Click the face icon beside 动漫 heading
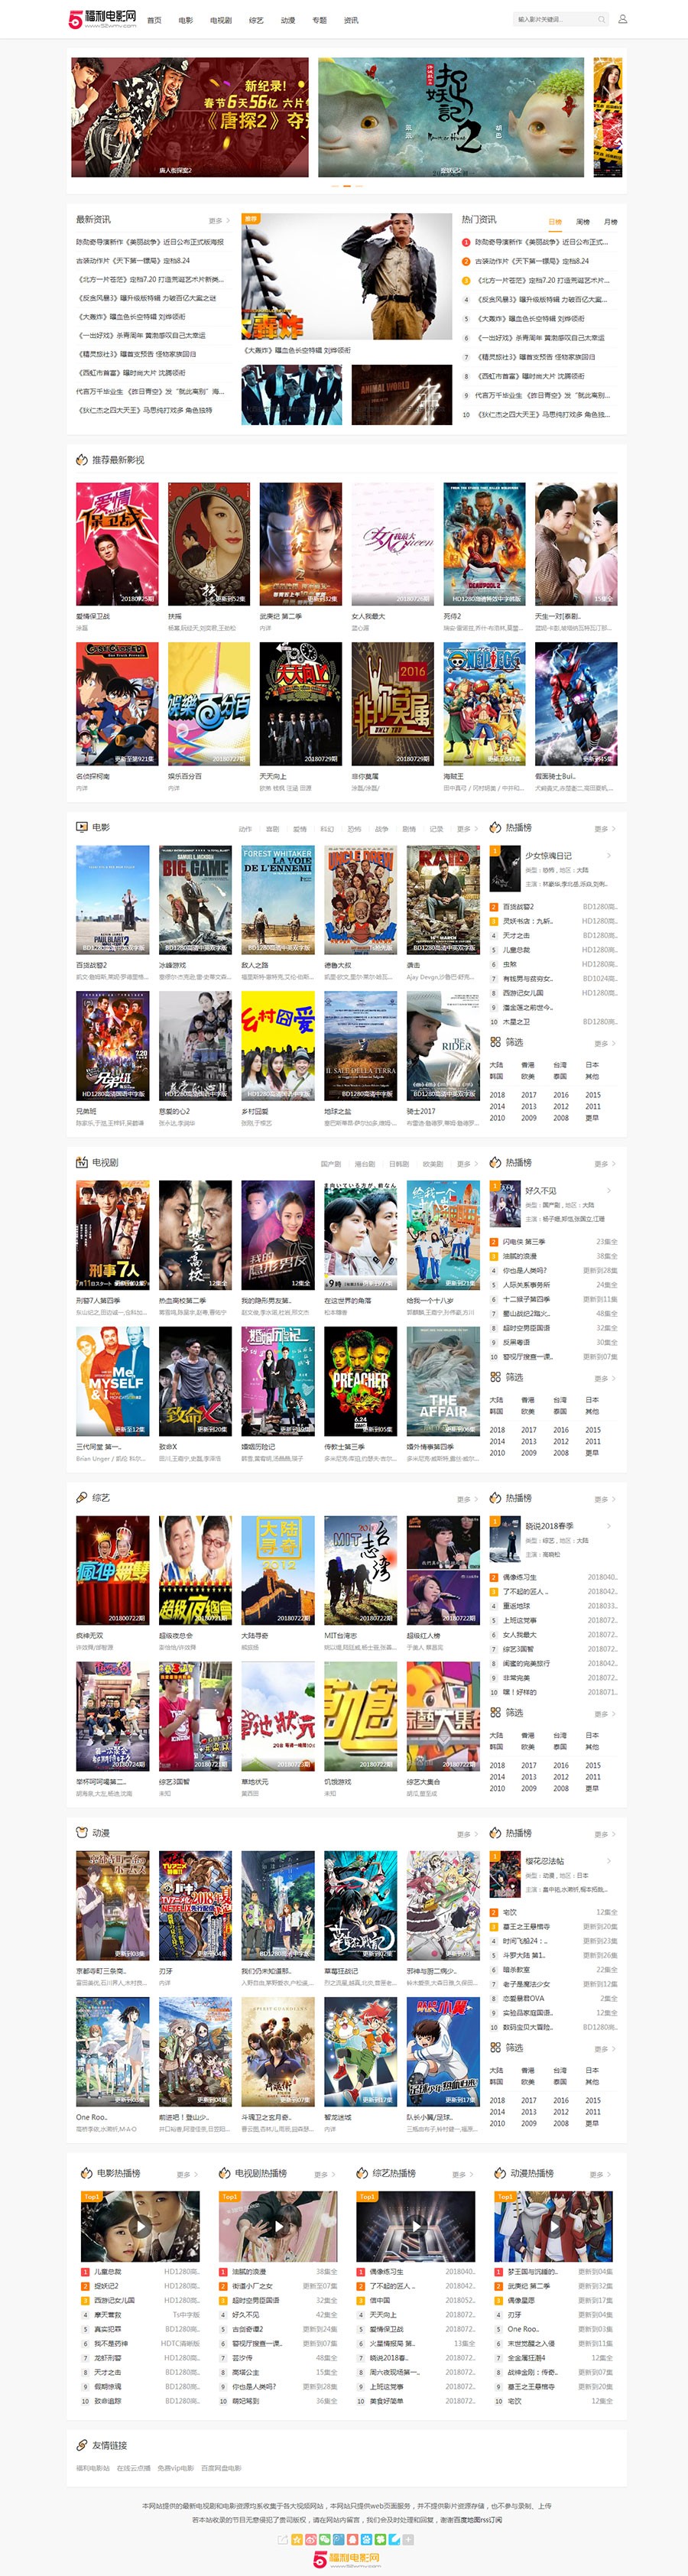Image resolution: width=688 pixels, height=2576 pixels. (82, 1832)
